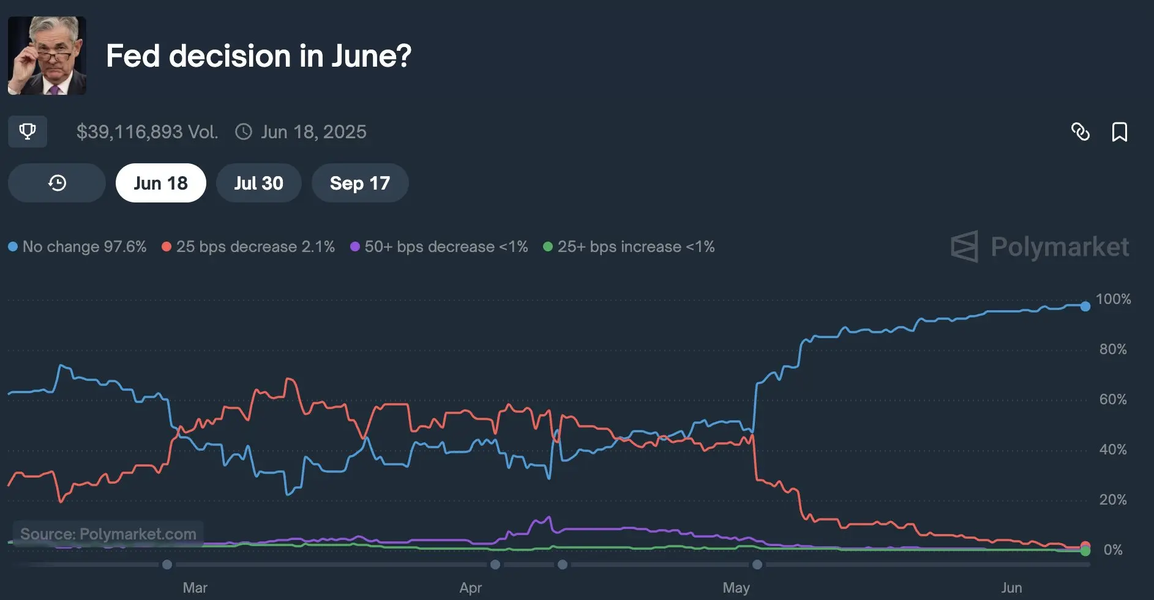The width and height of the screenshot is (1154, 600).
Task: Click the timeline marker before Mar
Action: tap(167, 565)
